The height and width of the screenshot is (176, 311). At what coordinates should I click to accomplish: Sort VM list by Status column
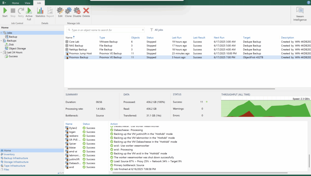[86, 124]
